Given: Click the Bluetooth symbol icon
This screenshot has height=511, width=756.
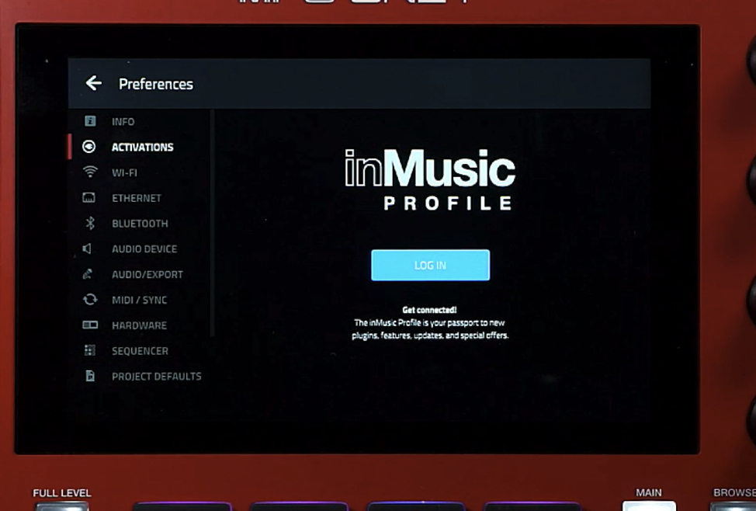Looking at the screenshot, I should [x=90, y=223].
